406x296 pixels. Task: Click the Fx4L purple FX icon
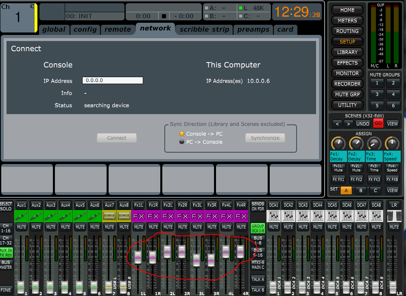[227, 216]
